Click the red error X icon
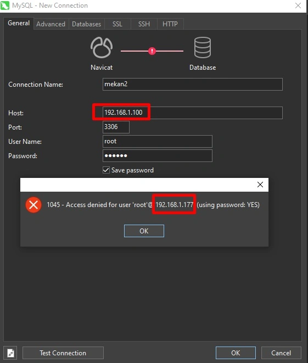Viewport: 308px width, 363px height. [33, 205]
